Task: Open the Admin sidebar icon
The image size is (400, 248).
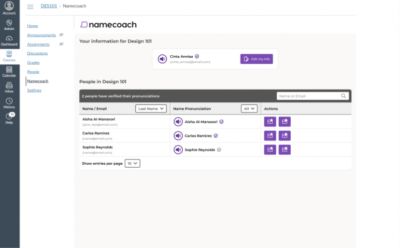Action: 9,25
